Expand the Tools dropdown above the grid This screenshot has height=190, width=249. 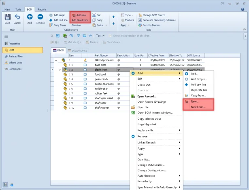101,36
